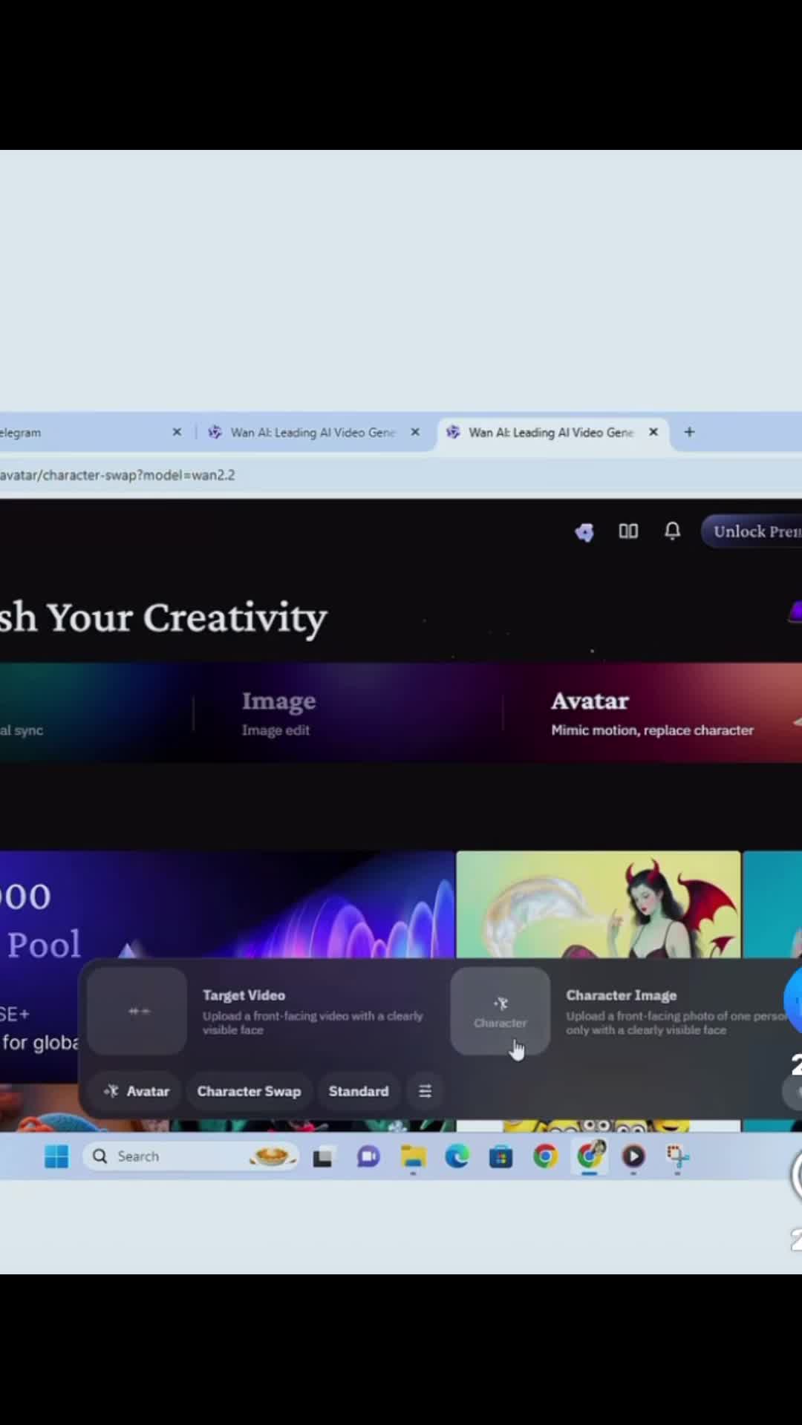Open File Explorer from taskbar
Image resolution: width=802 pixels, height=1425 pixels.
point(413,1157)
